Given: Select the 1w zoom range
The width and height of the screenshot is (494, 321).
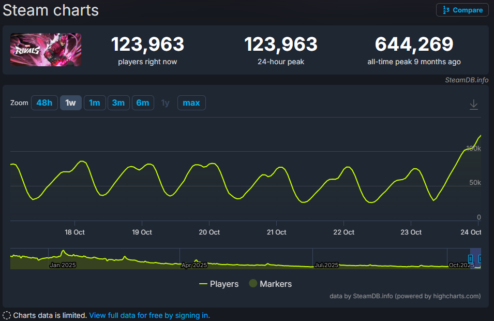Looking at the screenshot, I should [x=70, y=103].
